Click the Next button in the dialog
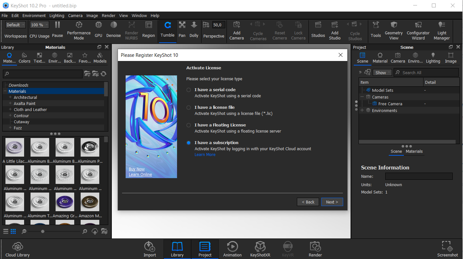The width and height of the screenshot is (463, 259). coord(332,202)
